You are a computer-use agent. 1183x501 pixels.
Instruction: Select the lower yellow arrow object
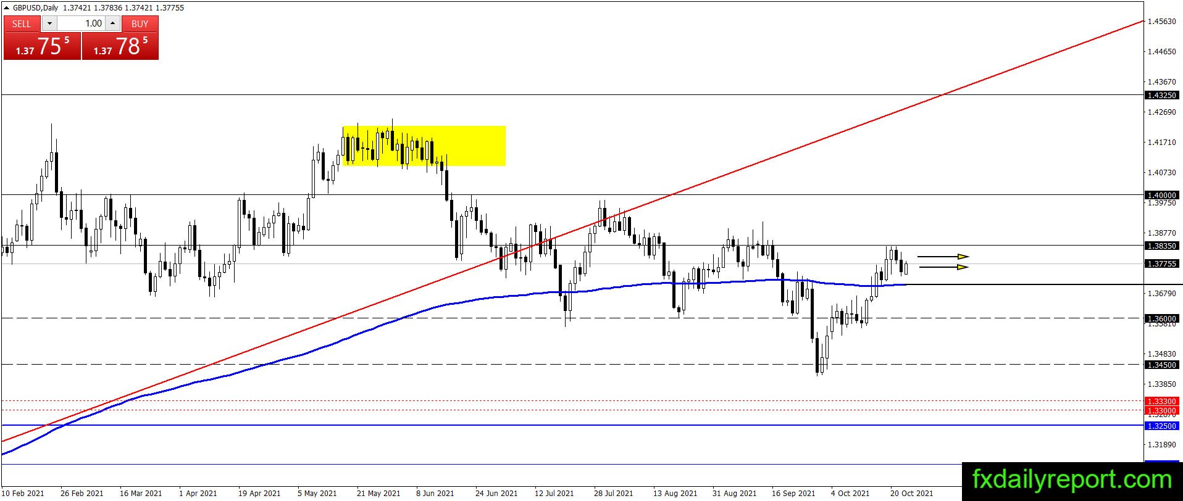click(943, 267)
